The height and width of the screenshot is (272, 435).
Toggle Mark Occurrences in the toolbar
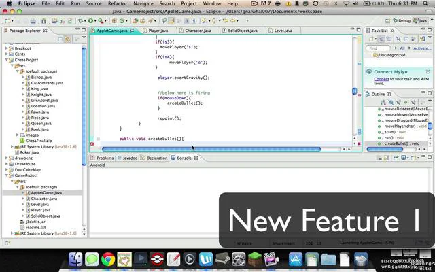(172, 21)
